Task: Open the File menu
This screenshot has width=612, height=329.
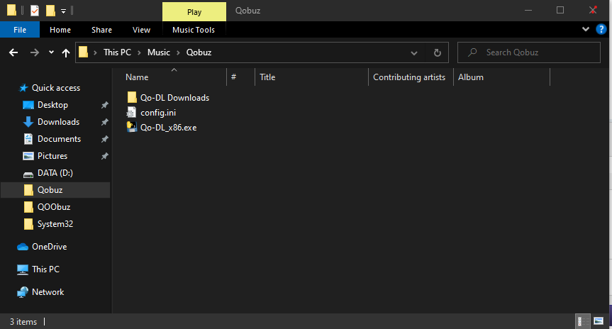Action: coord(20,30)
